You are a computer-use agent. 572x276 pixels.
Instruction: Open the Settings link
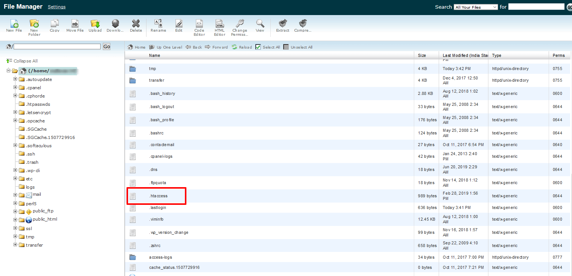(x=56, y=7)
